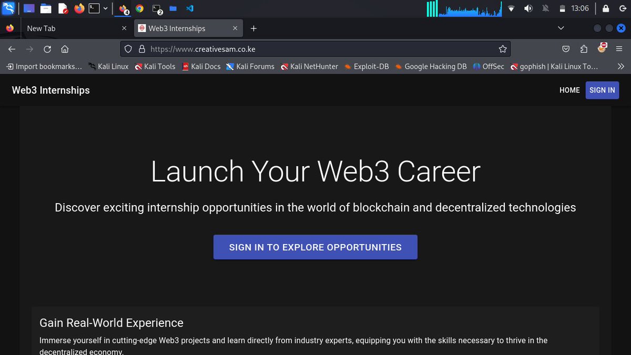Viewport: 631px width, 355px height.
Task: Open the Pocket save icon
Action: click(x=566, y=49)
